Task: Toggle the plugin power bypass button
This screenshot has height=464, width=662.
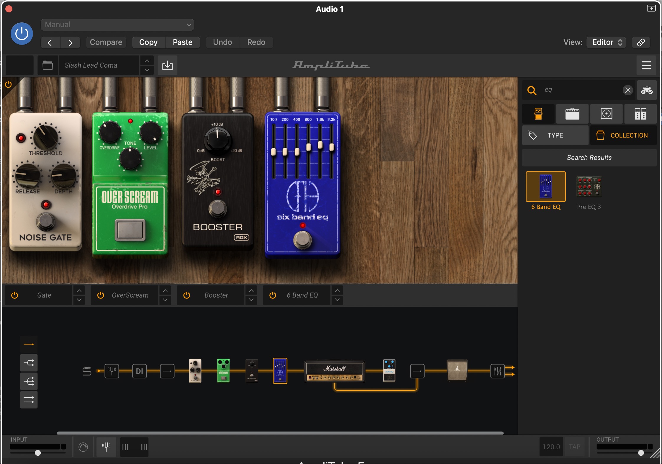Action: pyautogui.click(x=22, y=34)
